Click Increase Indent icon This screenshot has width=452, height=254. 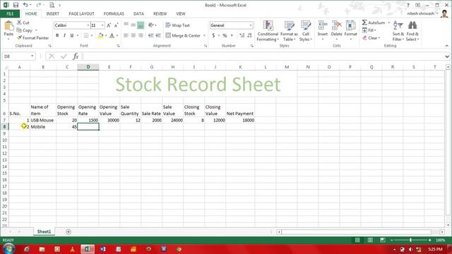click(x=158, y=35)
